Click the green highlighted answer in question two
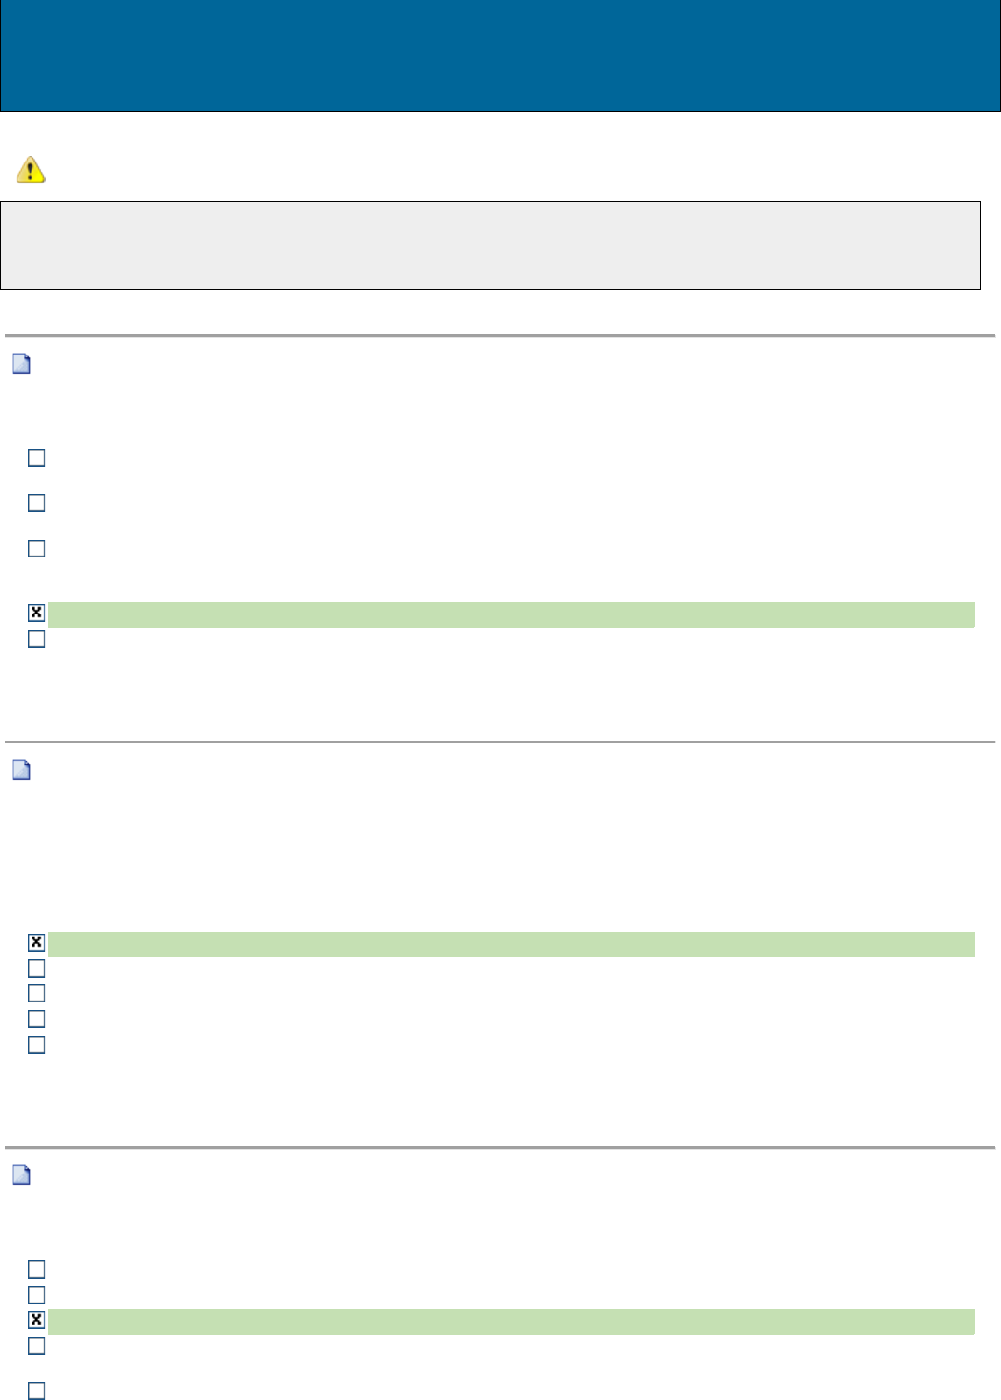1001x1400 pixels. coord(511,944)
